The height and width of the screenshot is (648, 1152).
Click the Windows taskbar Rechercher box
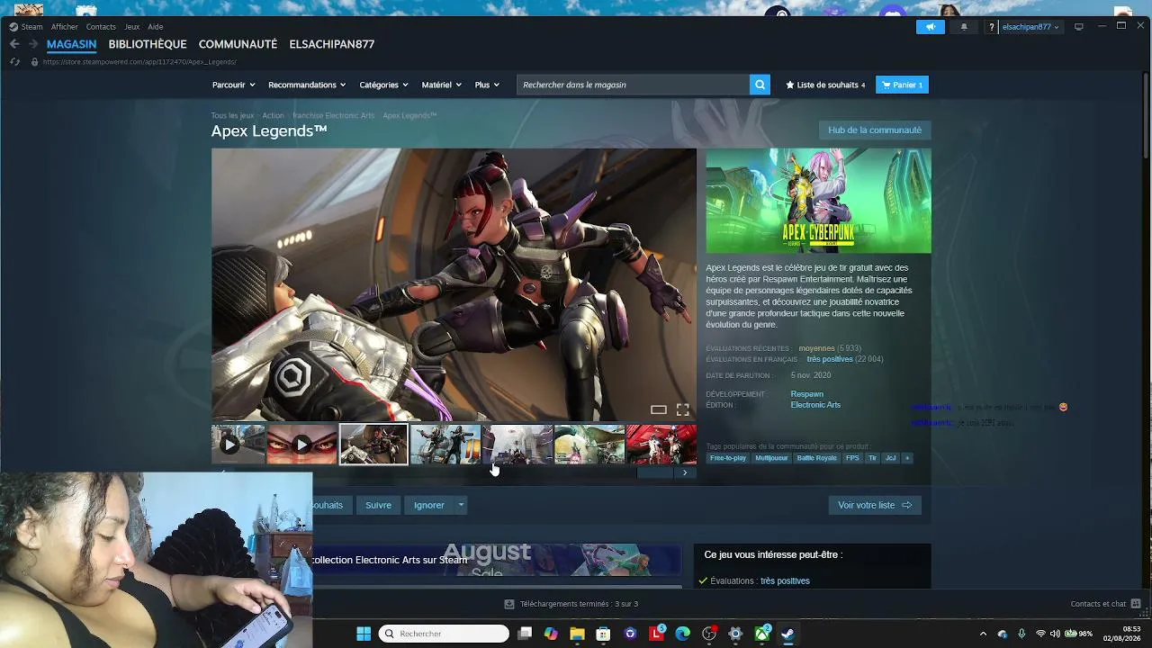[x=444, y=634]
